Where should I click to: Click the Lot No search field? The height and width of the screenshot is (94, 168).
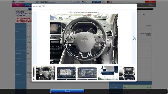[22, 9]
